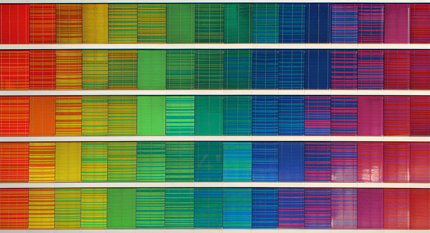
Task: Select the solid magenta panel in bottom row
Action: point(370,208)
